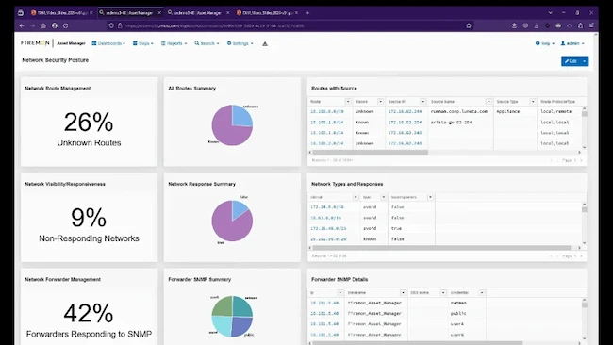Screen dimensions: 613x345
Task: Open route link 10.100.2.0/24
Action: [x=327, y=144]
